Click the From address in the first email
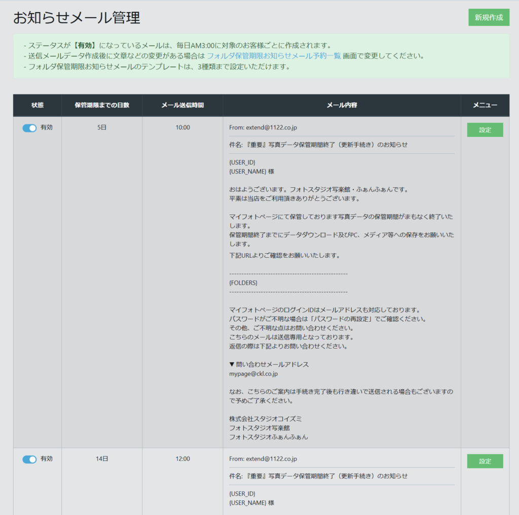Image resolution: width=519 pixels, height=515 pixels. click(x=263, y=127)
